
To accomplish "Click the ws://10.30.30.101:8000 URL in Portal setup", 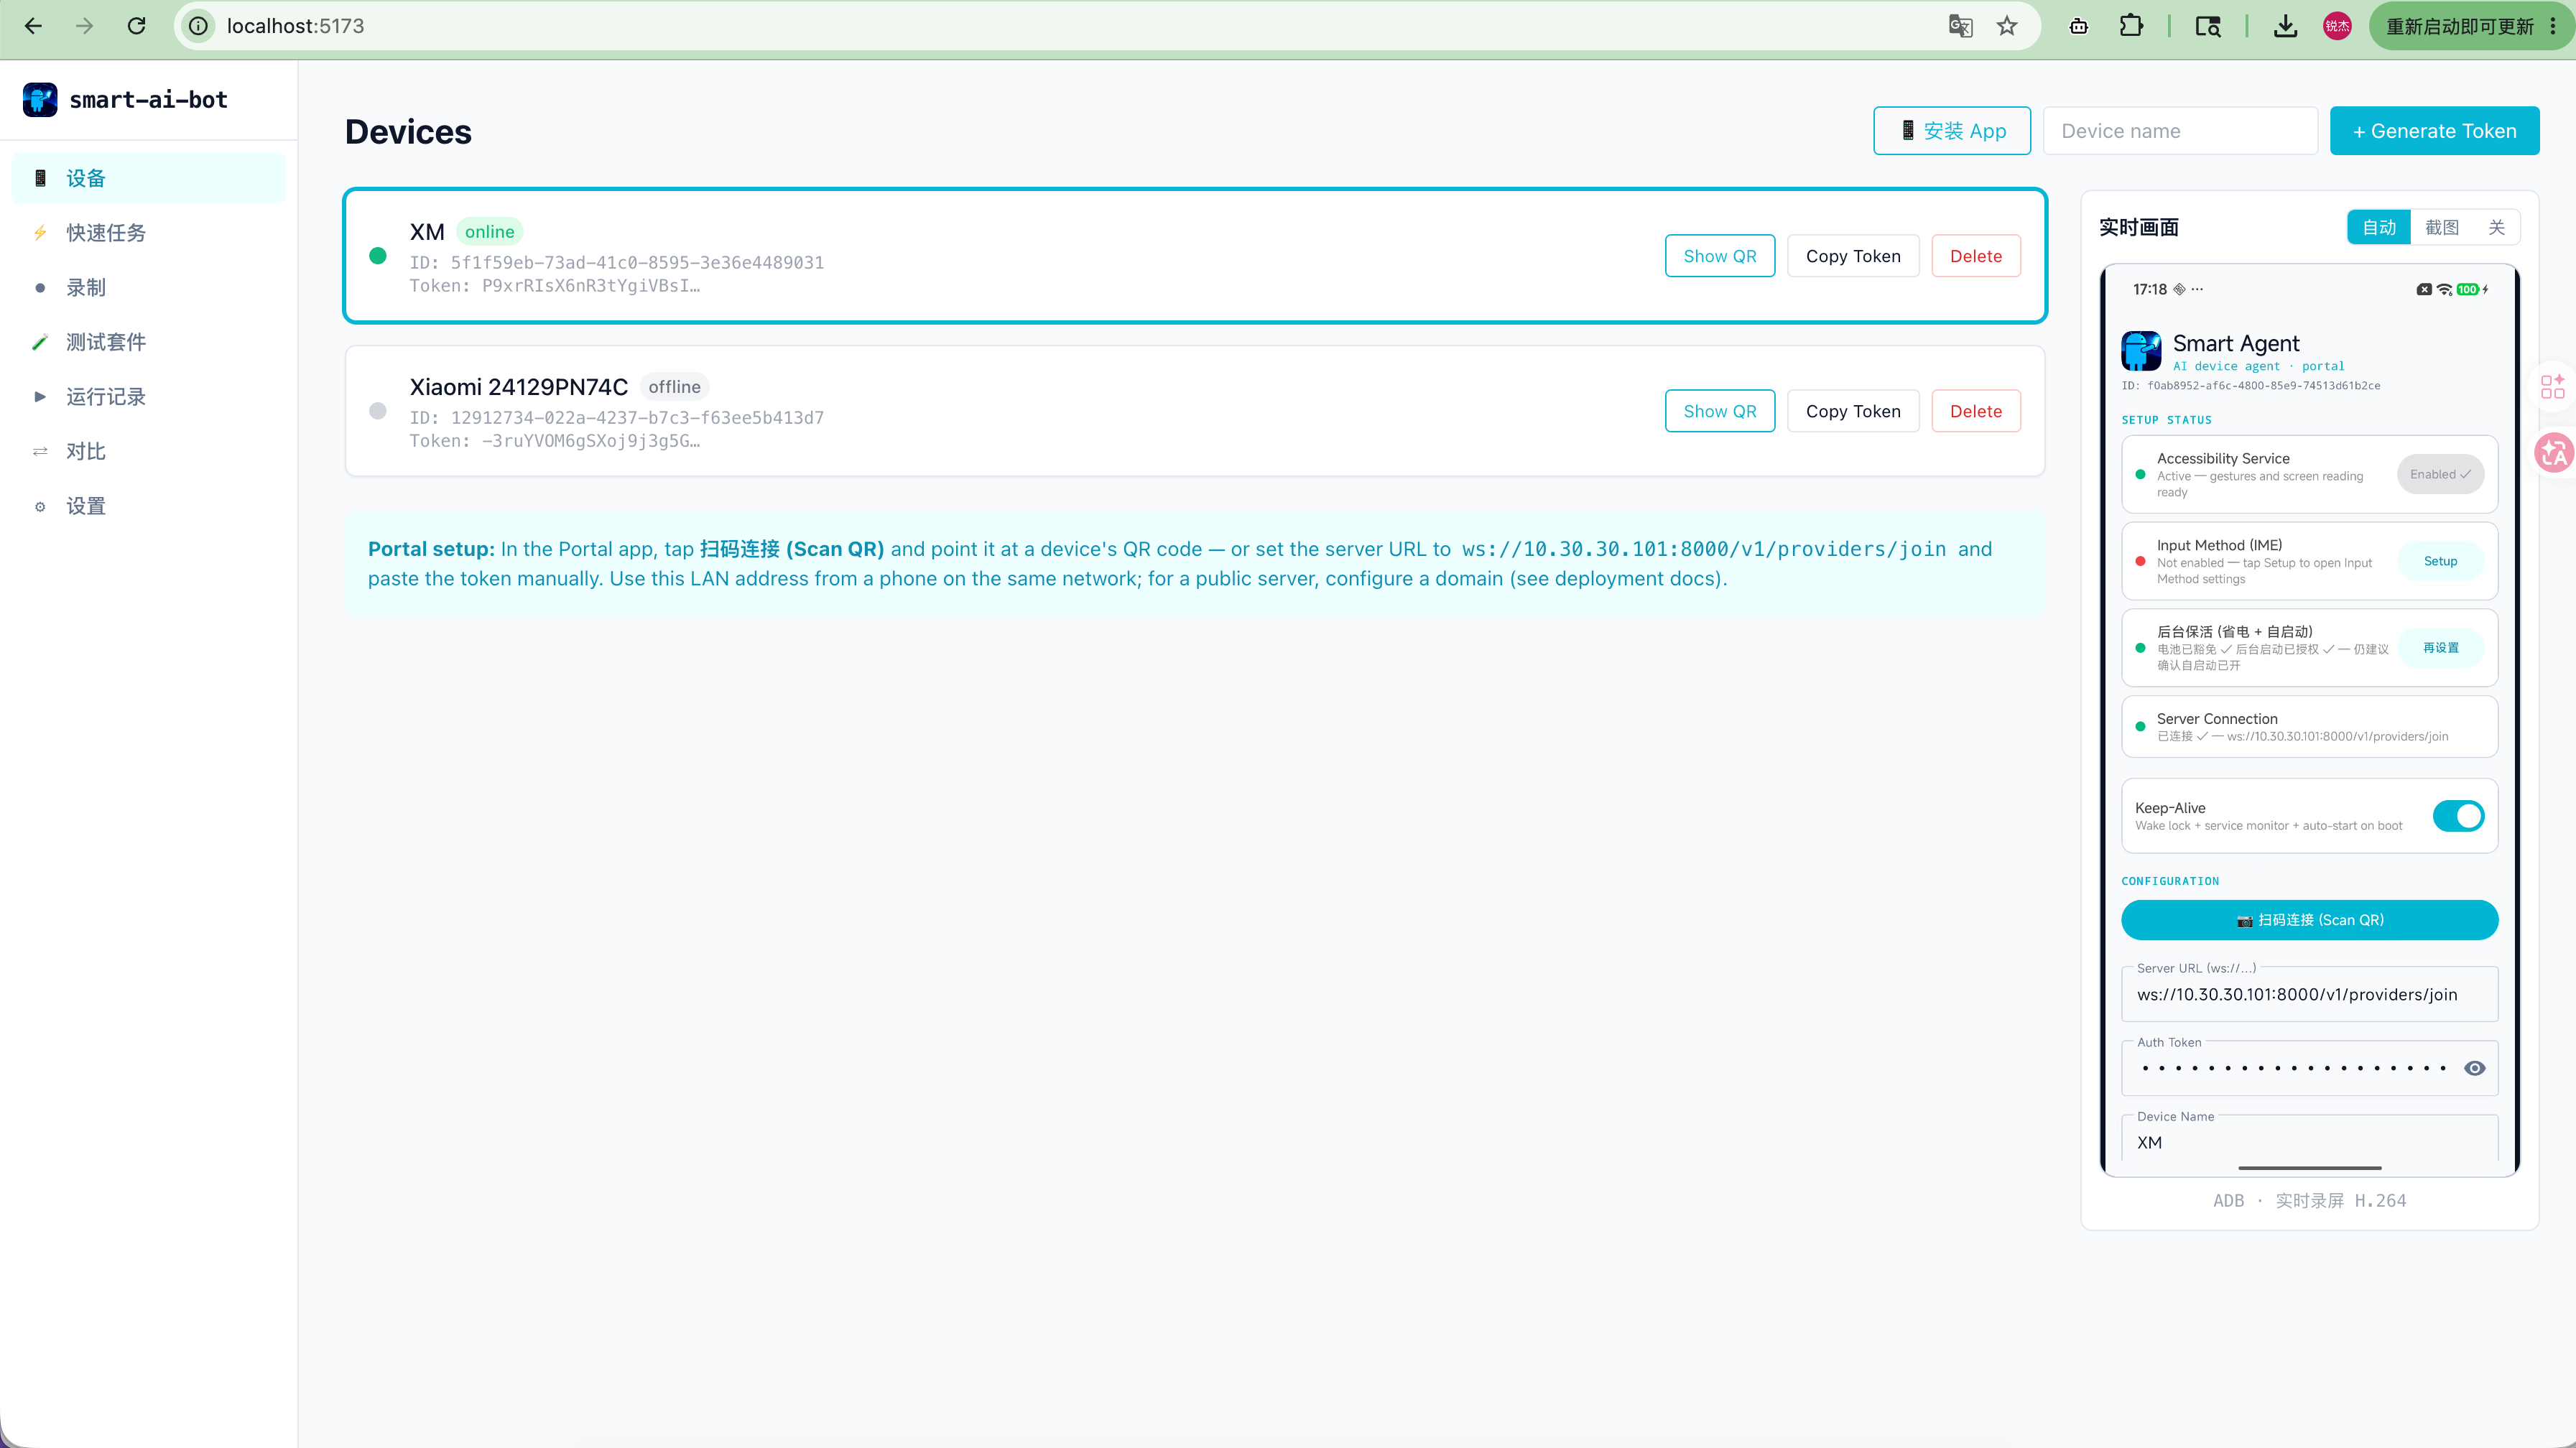I will click(x=1704, y=549).
